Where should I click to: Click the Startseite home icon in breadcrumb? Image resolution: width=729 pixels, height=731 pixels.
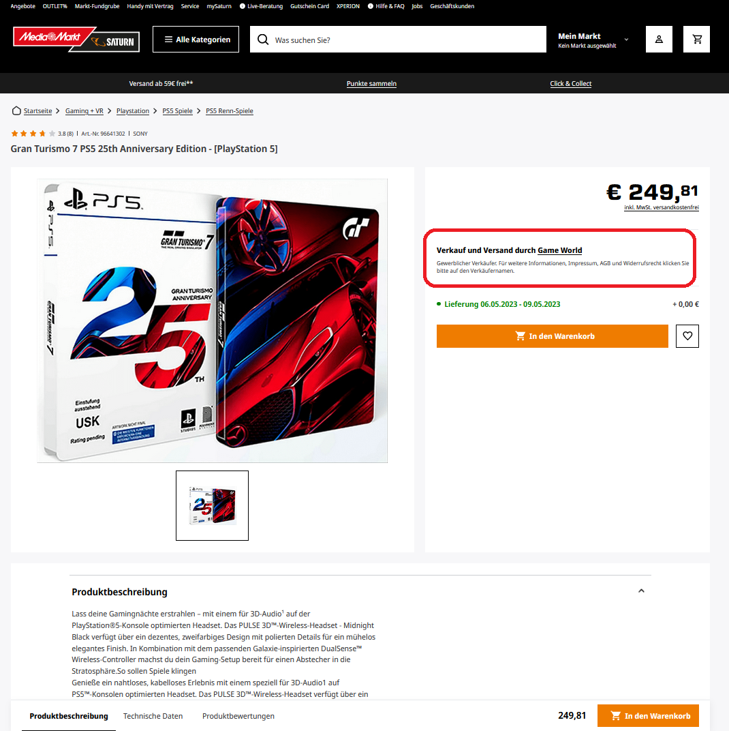click(x=16, y=110)
